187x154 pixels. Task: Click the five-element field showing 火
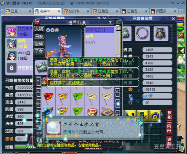coord(157,103)
